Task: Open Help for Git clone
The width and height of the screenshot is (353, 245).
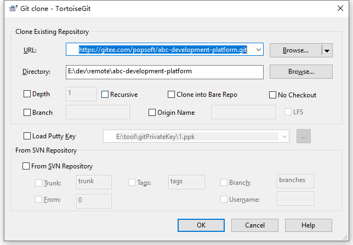Action: [x=308, y=225]
